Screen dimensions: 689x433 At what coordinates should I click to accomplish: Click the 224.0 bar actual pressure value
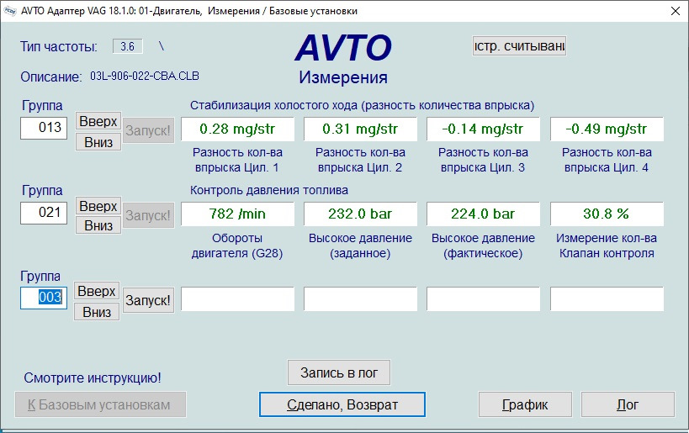coord(483,214)
